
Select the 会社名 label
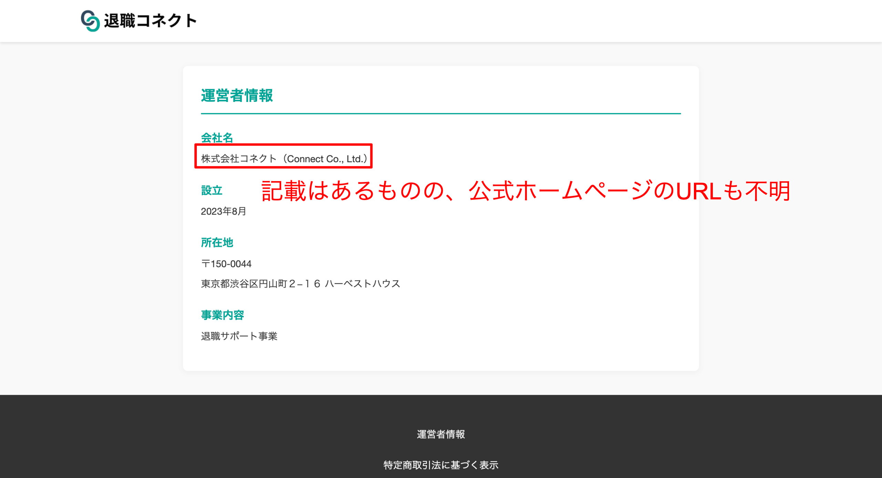217,138
